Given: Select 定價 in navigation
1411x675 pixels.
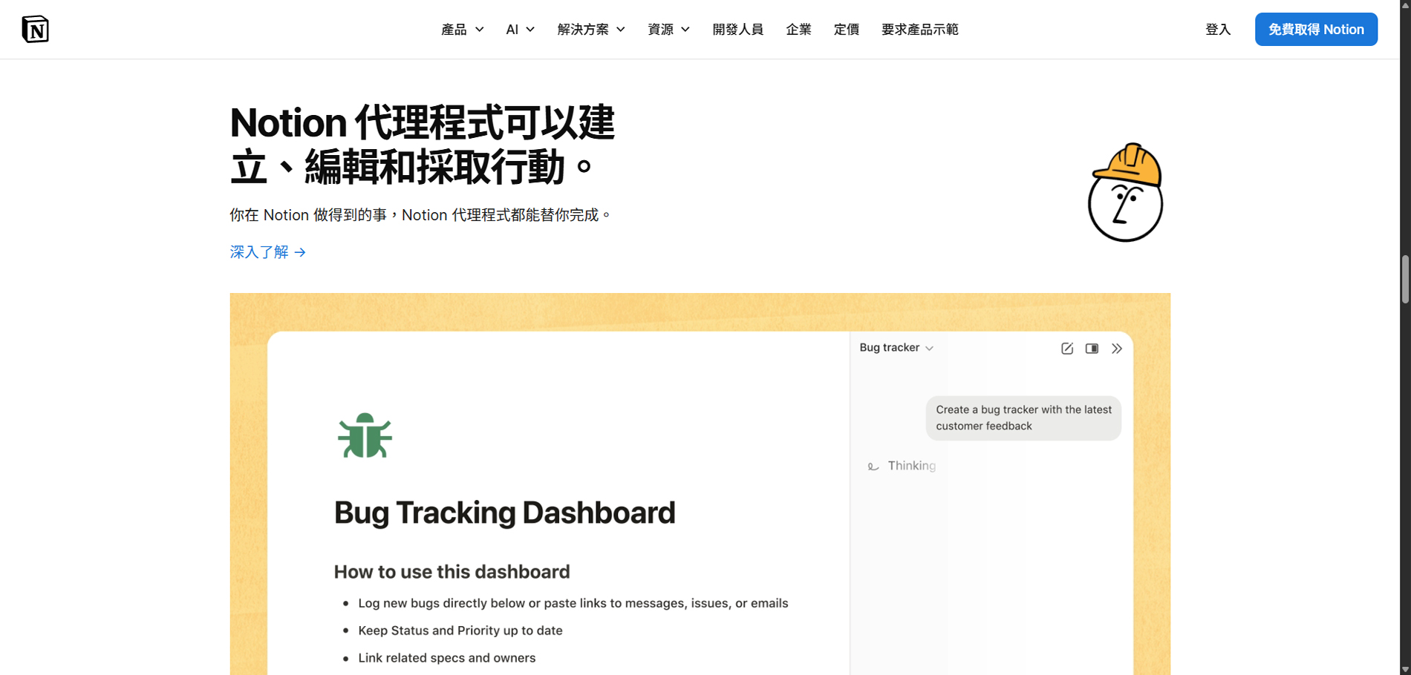Looking at the screenshot, I should coord(846,30).
